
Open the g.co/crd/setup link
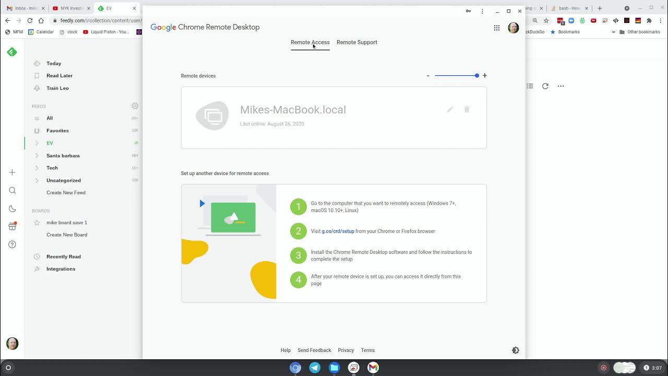point(338,231)
